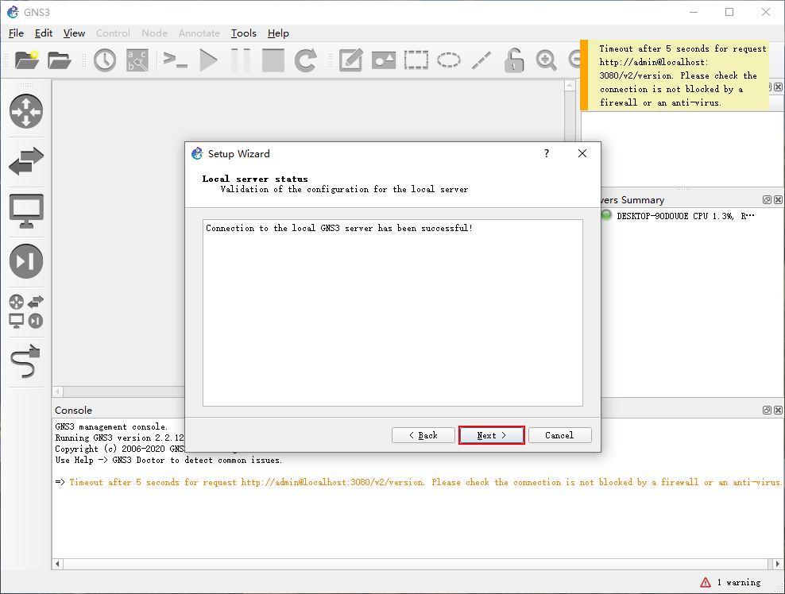Float the Console panel
This screenshot has width=785, height=594.
767,411
